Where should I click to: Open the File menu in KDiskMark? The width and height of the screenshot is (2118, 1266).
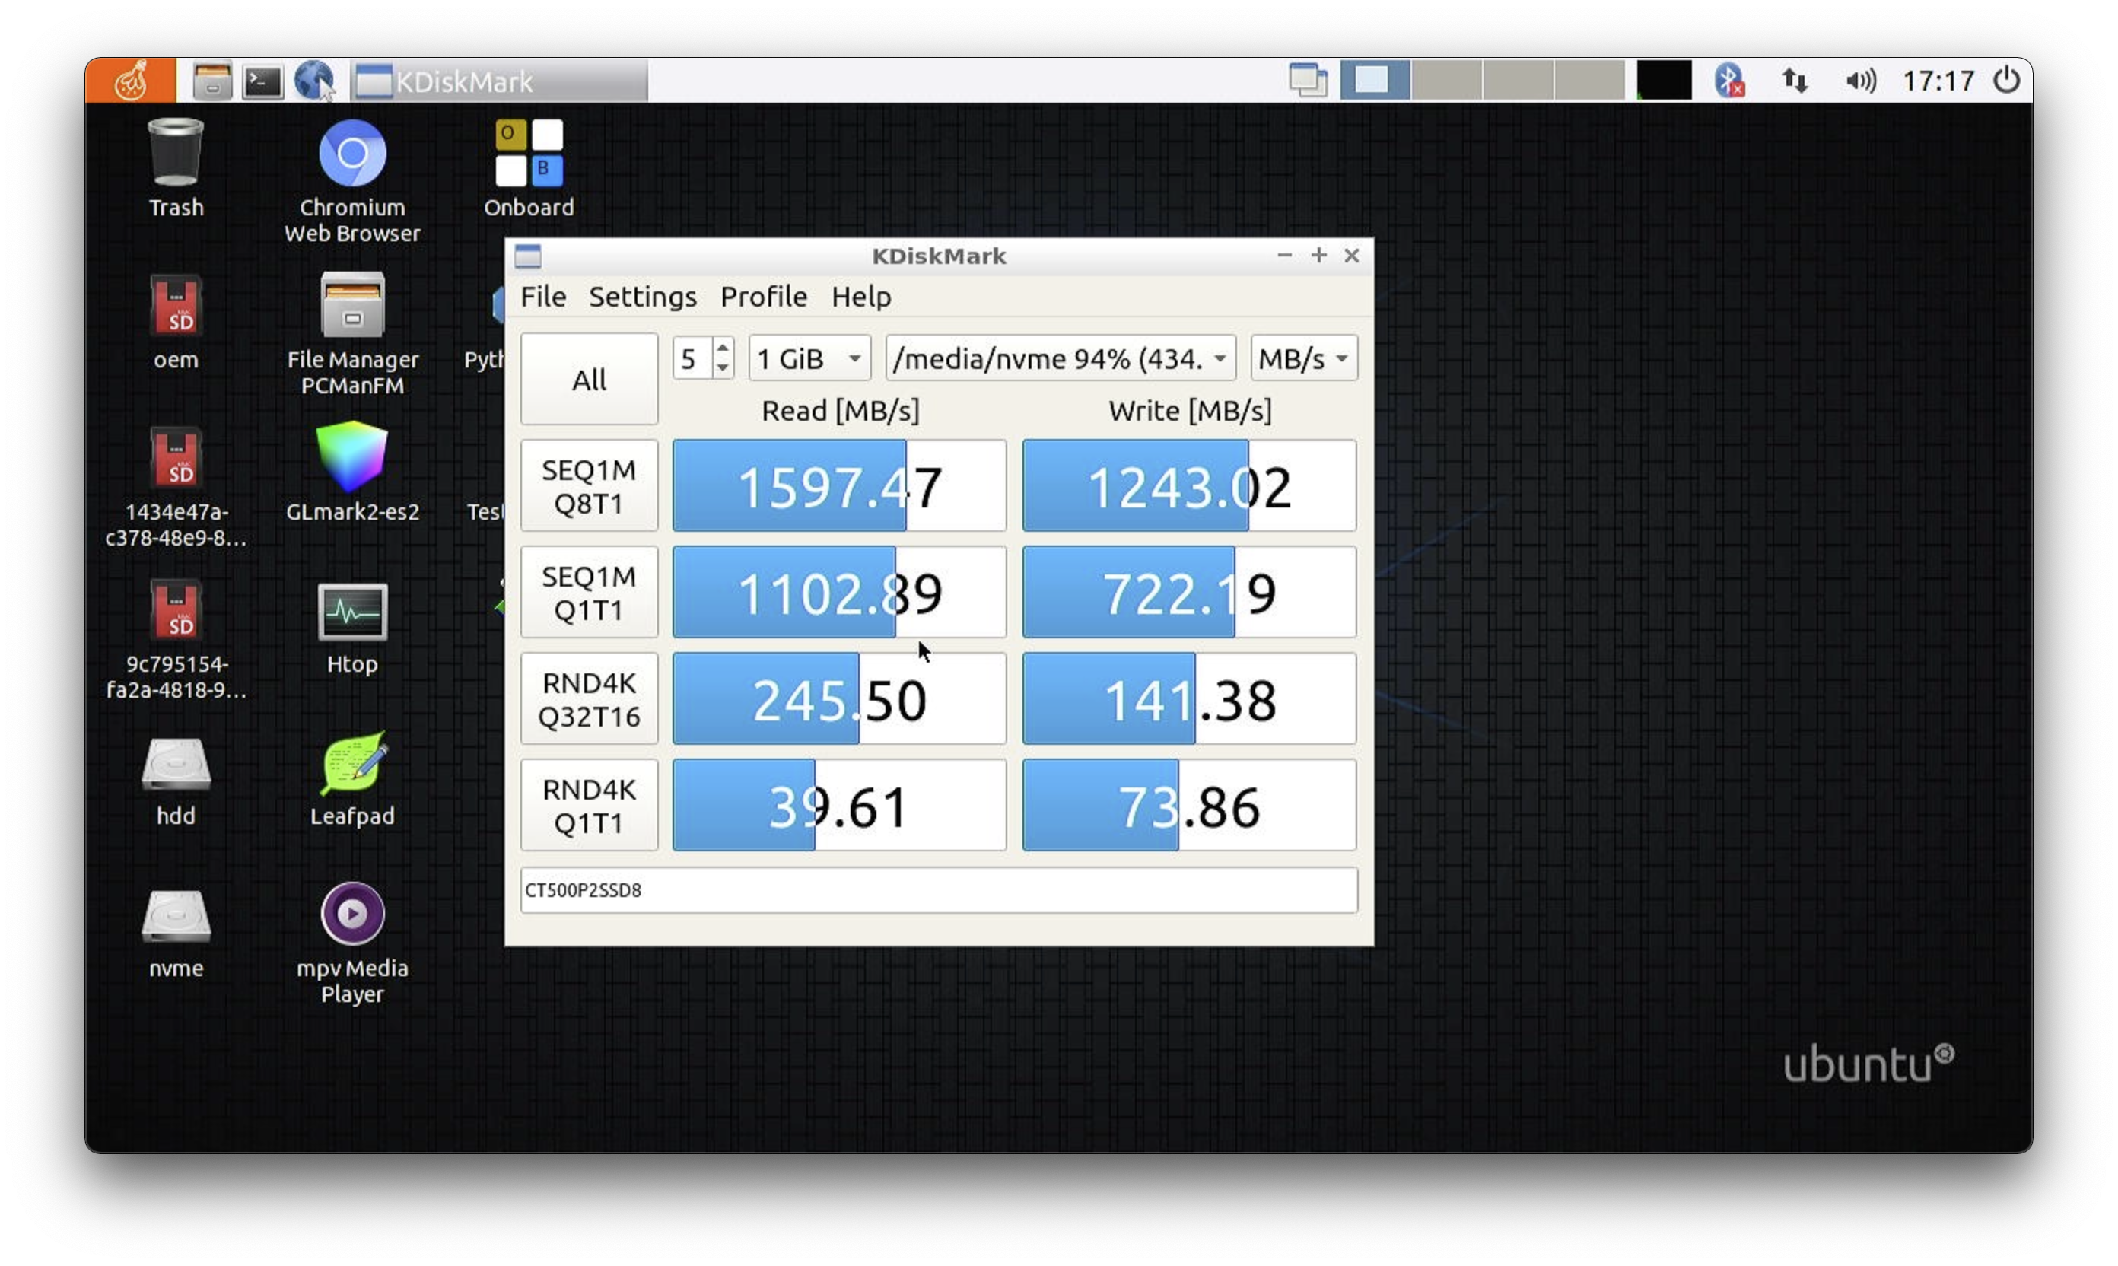point(543,296)
